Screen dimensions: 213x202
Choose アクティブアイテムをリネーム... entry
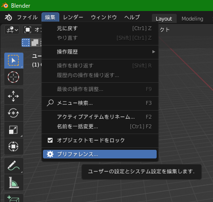click(x=100, y=117)
